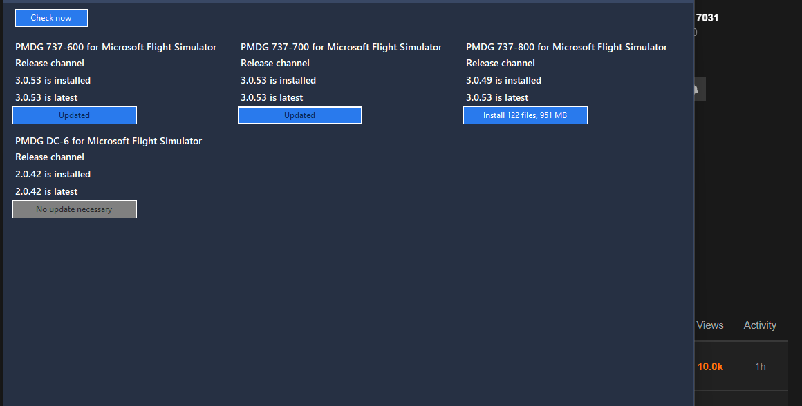The height and width of the screenshot is (406, 802).
Task: Click the 10.0k views count in the forum
Action: tap(710, 367)
